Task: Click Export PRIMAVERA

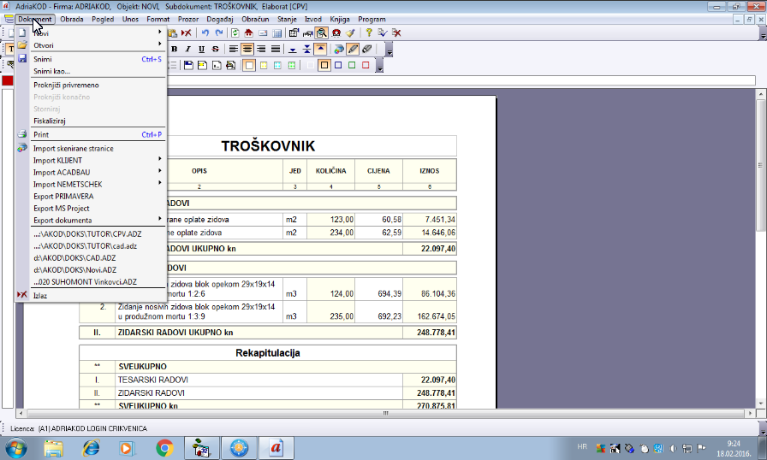Action: click(x=92, y=197)
